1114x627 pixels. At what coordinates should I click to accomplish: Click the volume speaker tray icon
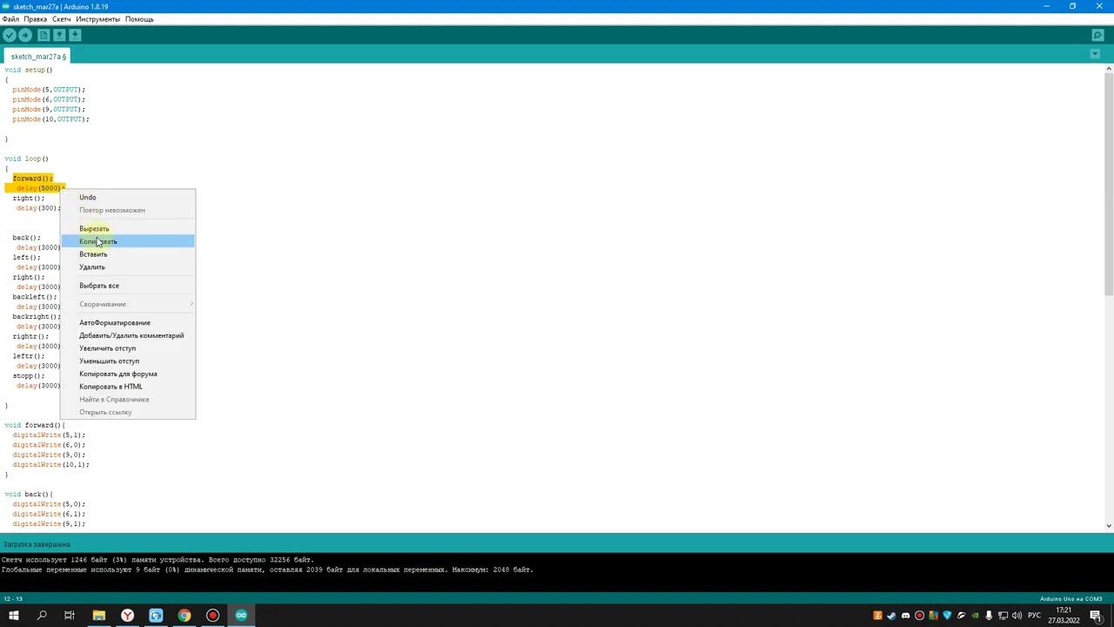click(x=1017, y=616)
